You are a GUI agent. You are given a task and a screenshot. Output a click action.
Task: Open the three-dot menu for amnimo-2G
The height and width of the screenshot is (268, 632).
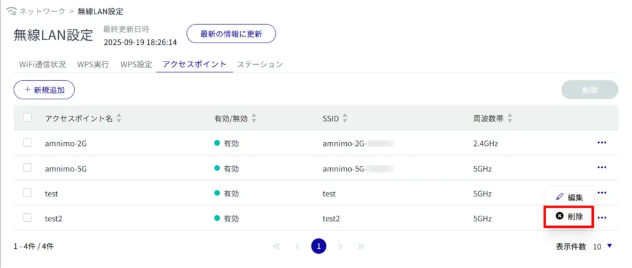coord(602,143)
